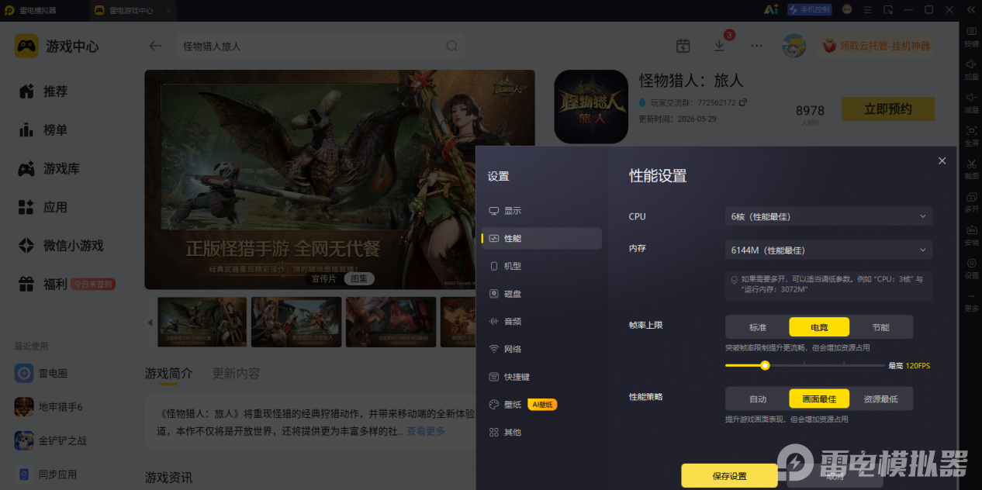982x490 pixels.
Task: Click the previous-thumbnail arrow under the banner
Action: [x=150, y=322]
